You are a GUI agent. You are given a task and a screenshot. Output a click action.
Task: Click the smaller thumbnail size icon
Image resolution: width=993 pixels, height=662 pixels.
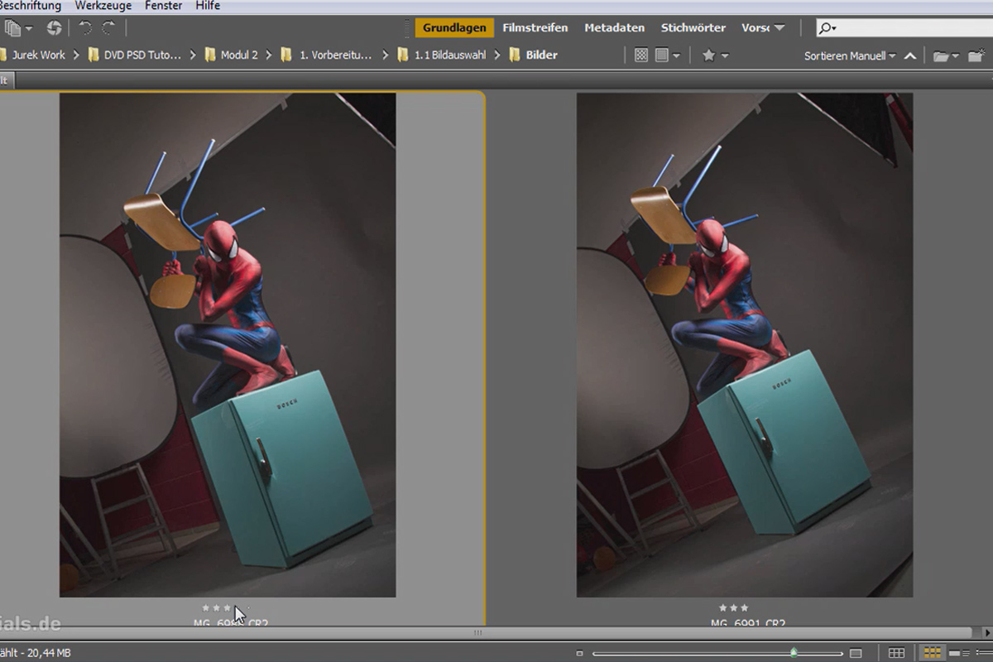(580, 654)
